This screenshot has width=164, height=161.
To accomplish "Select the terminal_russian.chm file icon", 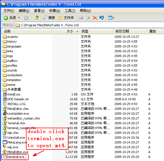I will pos(5,128).
